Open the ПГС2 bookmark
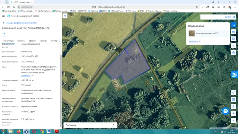The image size is (238, 134). pyautogui.click(x=73, y=11)
